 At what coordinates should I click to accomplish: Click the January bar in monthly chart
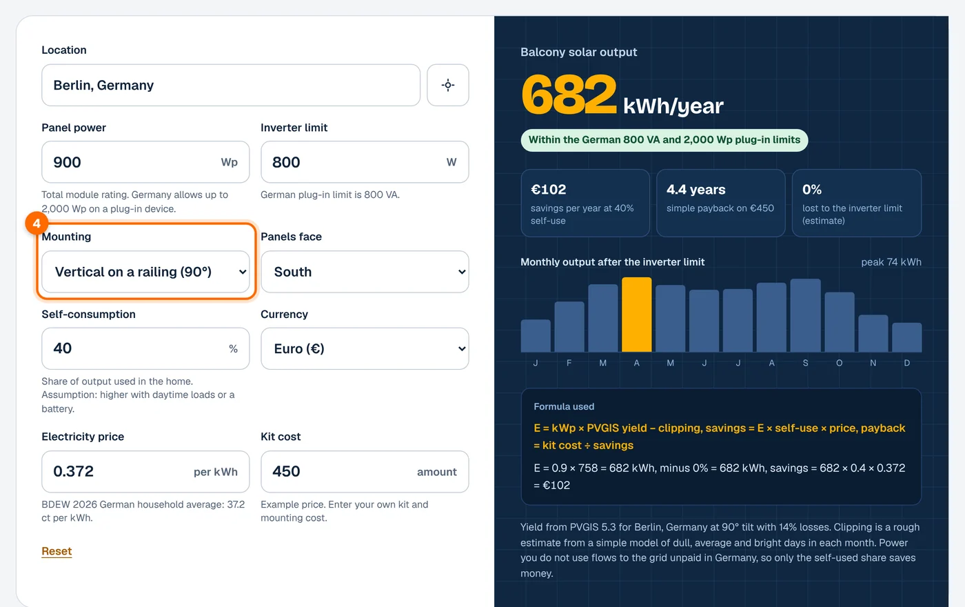point(536,336)
